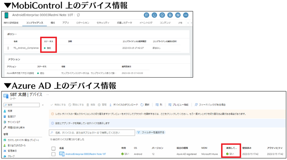
Task: Click the 有効にする checkmark icon in Azure toolbar
Action: tap(52, 105)
